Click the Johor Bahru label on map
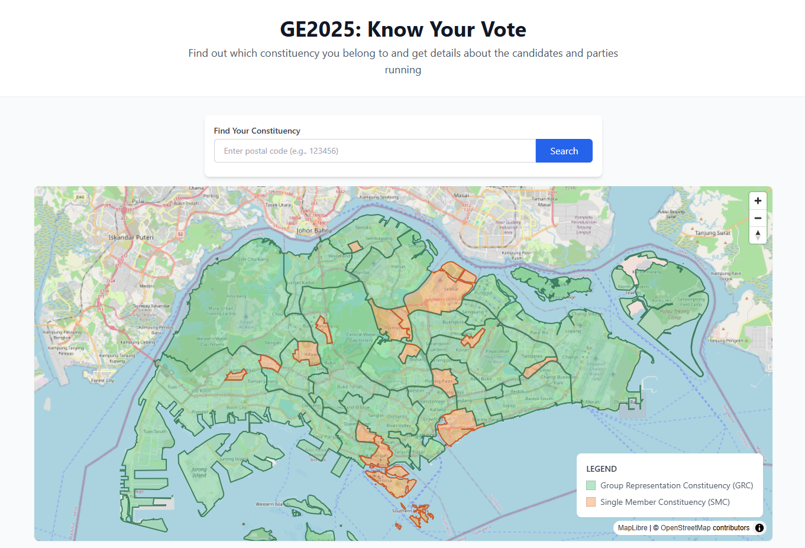The image size is (805, 548). [x=314, y=231]
